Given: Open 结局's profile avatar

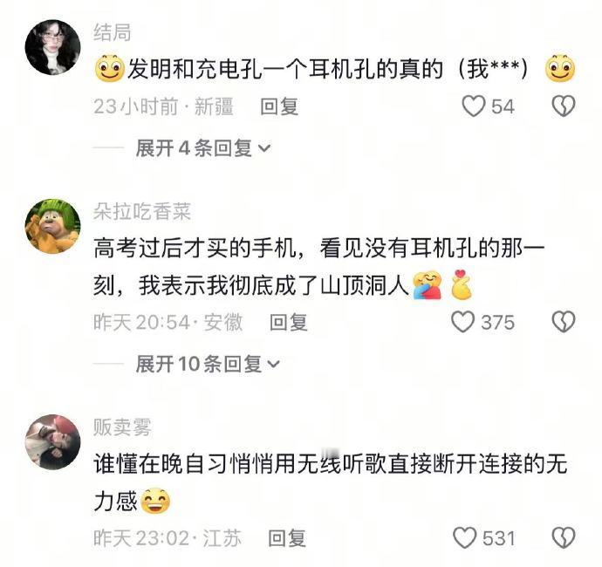Looking at the screenshot, I should pyautogui.click(x=52, y=47).
